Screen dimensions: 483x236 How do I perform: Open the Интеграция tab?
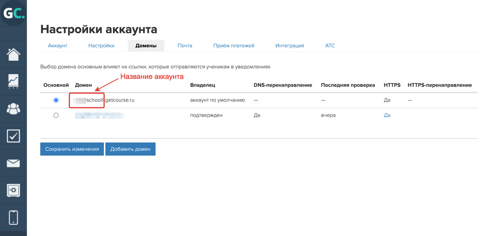coord(289,45)
